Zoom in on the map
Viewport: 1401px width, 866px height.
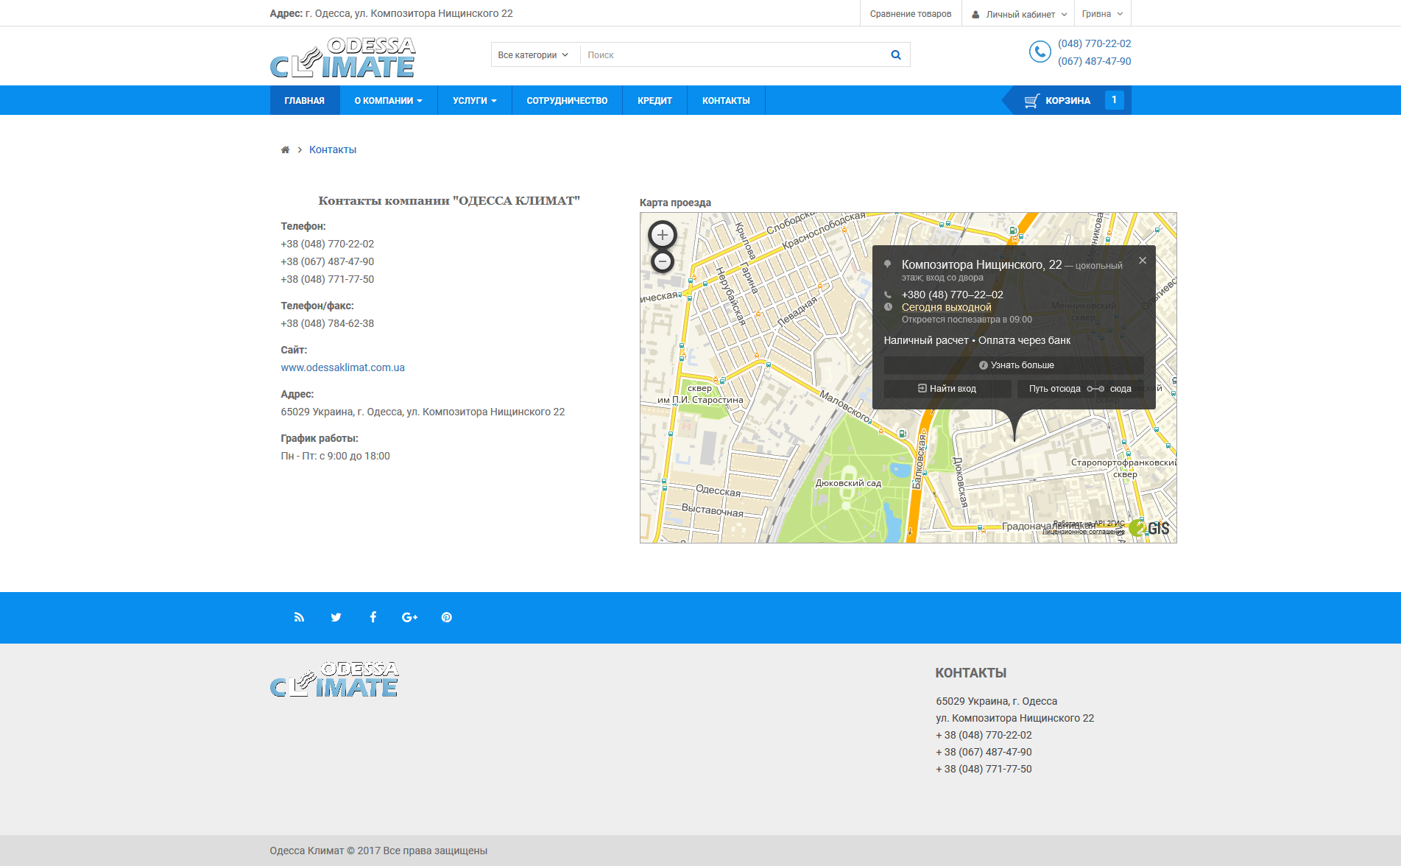tap(662, 235)
